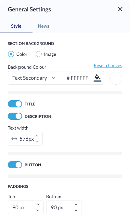130x222 pixels.
Task: Select the Image radio button
Action: coord(39,54)
